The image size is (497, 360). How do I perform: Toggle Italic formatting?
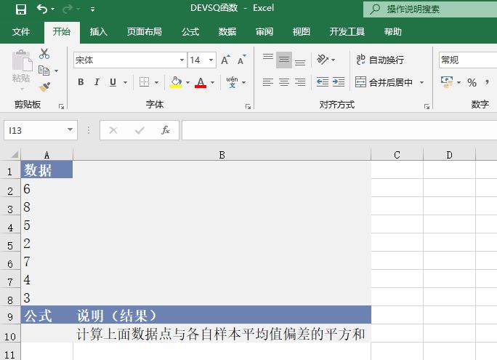(x=97, y=82)
